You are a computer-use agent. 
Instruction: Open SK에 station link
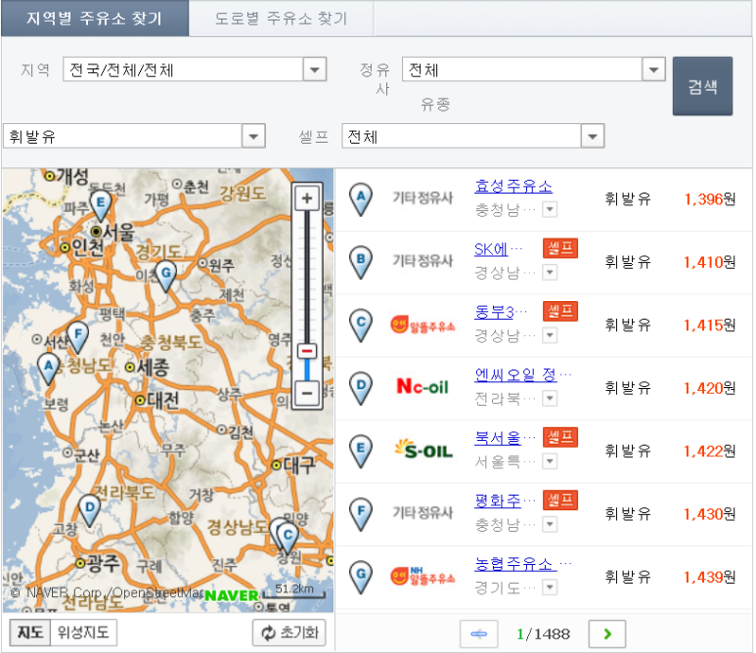(x=491, y=249)
